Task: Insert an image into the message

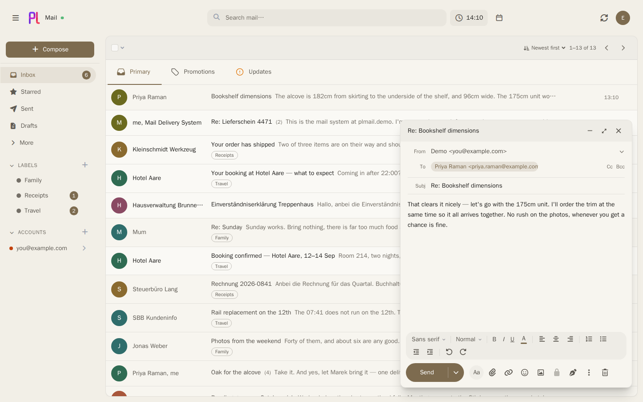Action: click(x=541, y=373)
